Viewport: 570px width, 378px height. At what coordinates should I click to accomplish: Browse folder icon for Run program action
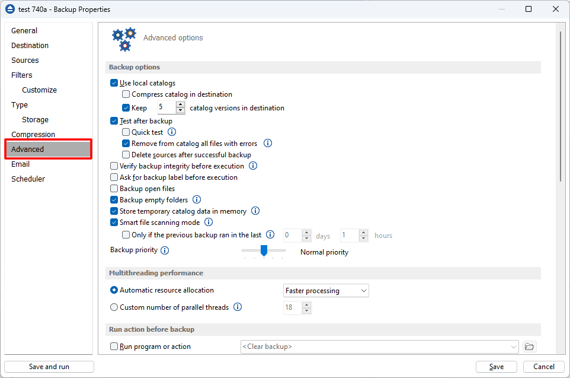[530, 347]
